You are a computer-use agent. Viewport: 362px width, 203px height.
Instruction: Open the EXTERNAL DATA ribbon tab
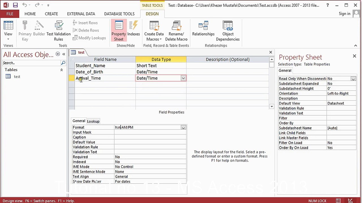coord(81,14)
